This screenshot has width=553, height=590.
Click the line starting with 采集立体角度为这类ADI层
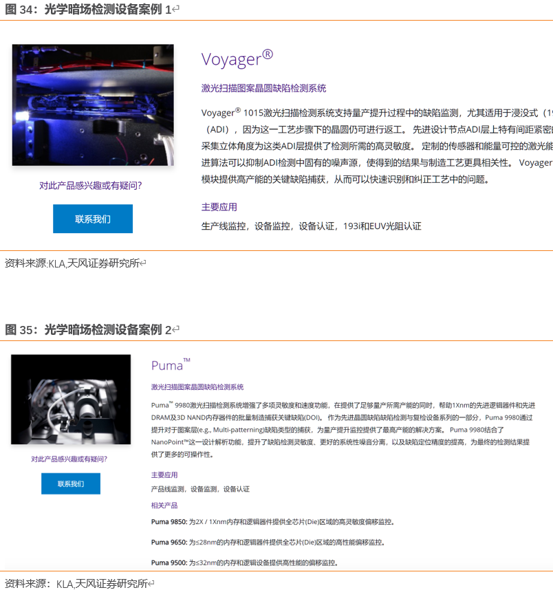coord(377,146)
